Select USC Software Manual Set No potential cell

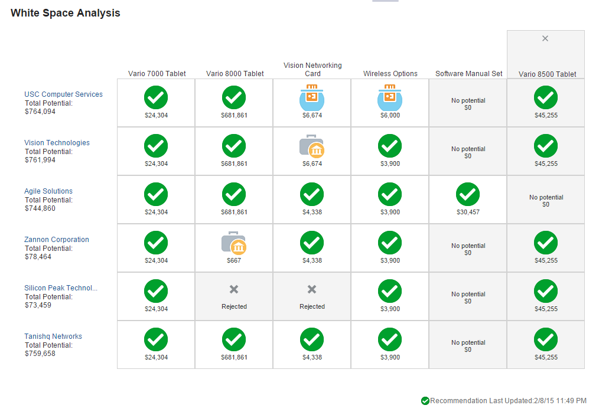click(x=468, y=103)
